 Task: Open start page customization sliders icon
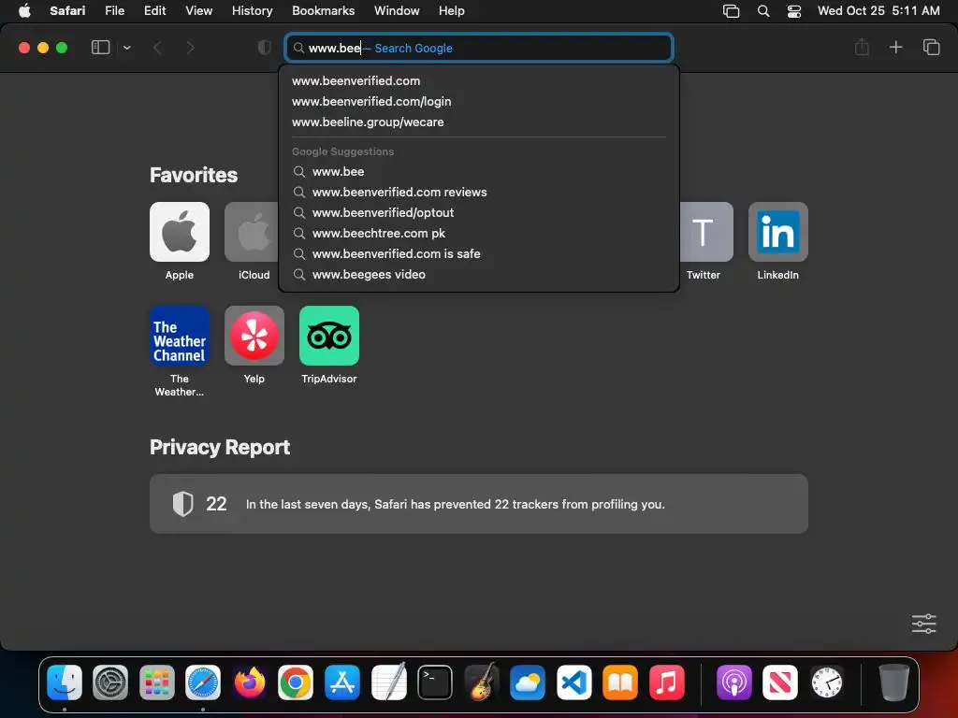tap(923, 624)
